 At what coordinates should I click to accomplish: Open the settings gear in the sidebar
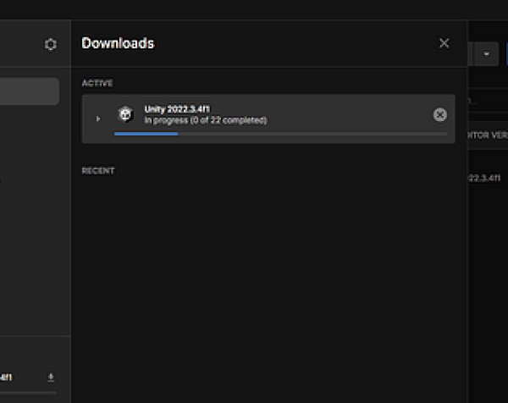[x=51, y=44]
